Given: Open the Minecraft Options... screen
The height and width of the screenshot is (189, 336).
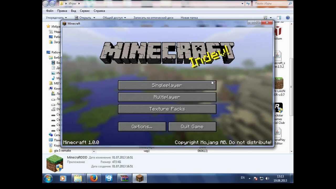Looking at the screenshot, I should 142,127.
